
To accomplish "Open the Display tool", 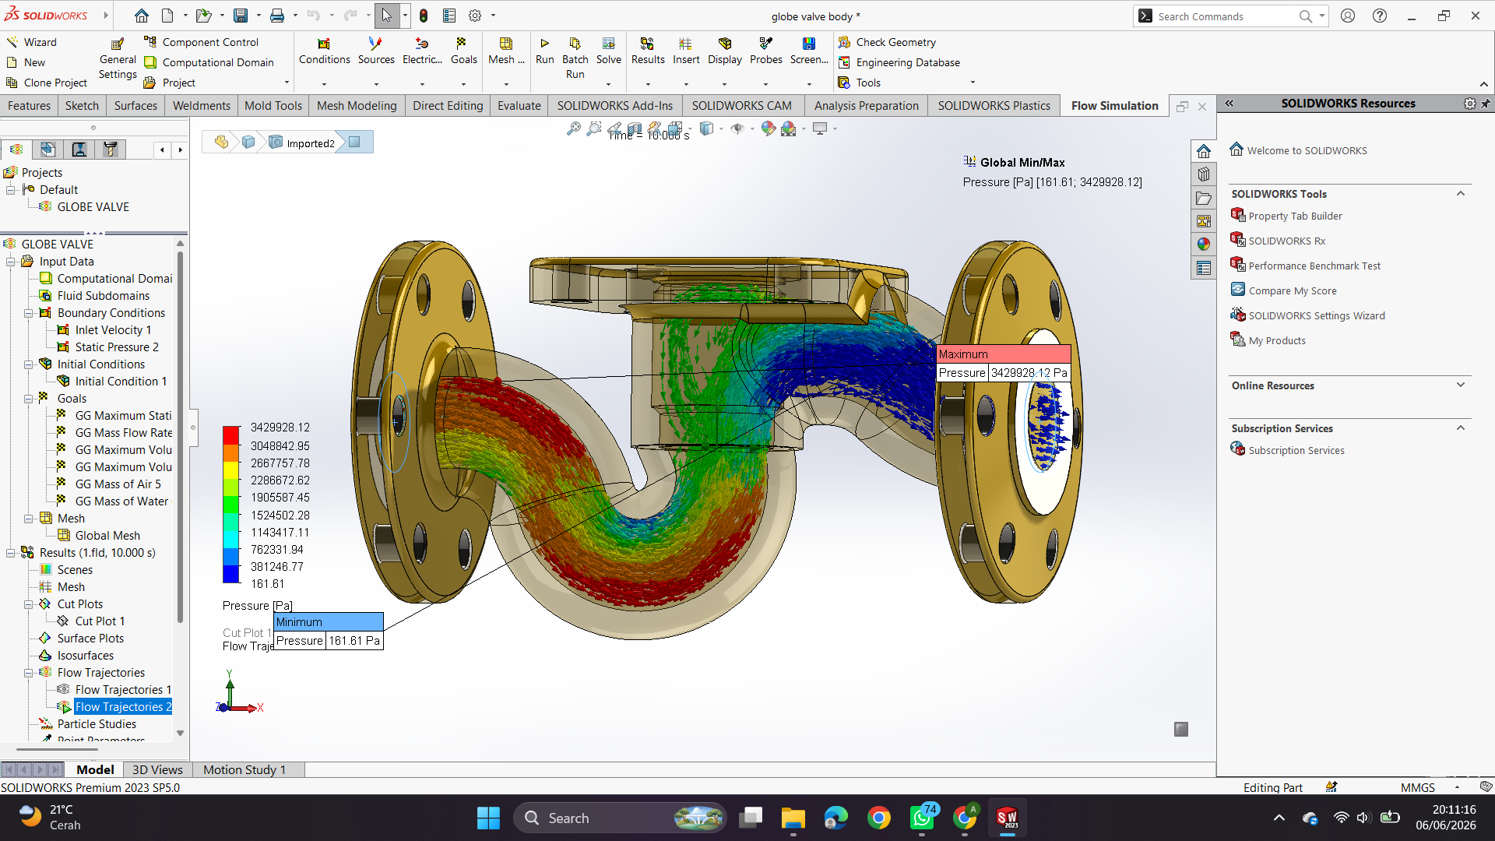I will [x=724, y=51].
